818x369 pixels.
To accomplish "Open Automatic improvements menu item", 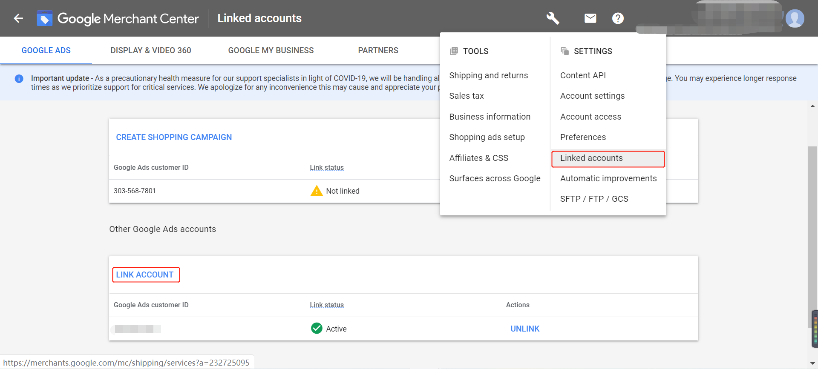I will [608, 178].
